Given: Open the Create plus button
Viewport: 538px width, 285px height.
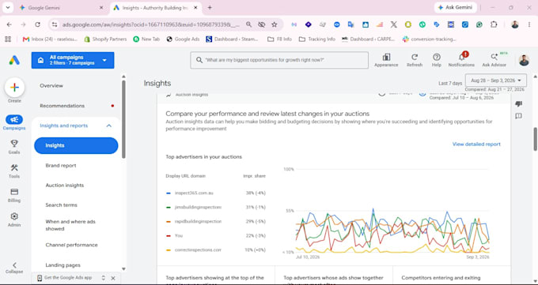Looking at the screenshot, I should click(14, 88).
